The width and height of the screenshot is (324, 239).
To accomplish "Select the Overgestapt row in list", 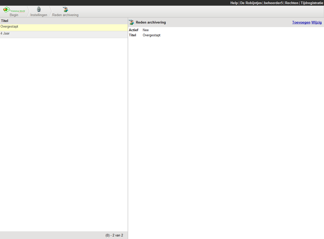I will [x=9, y=27].
